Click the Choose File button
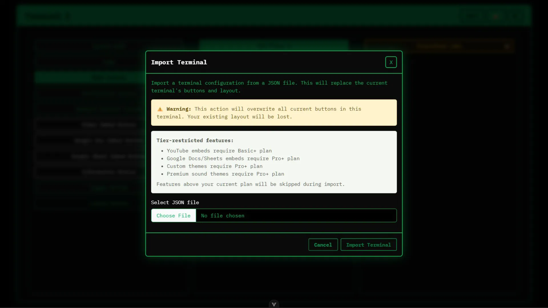This screenshot has width=548, height=308. 174,216
